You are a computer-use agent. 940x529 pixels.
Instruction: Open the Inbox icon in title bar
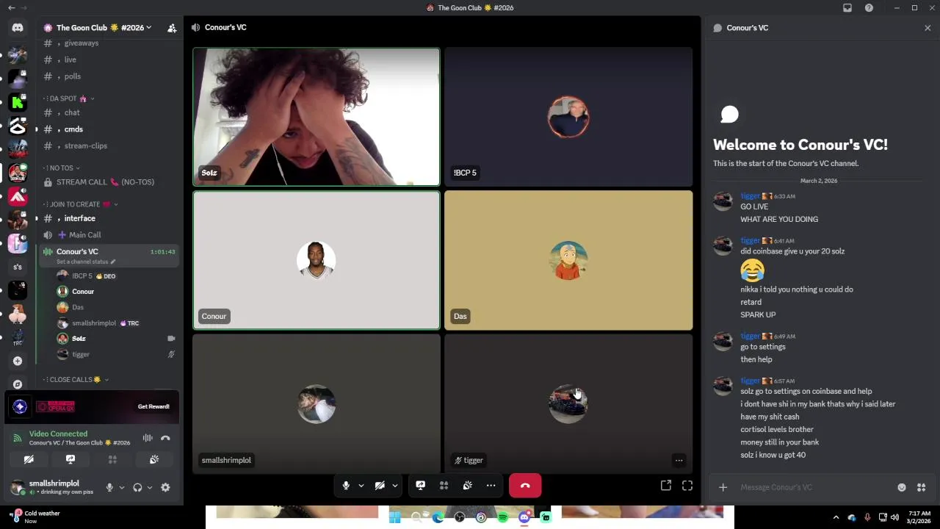(x=847, y=7)
